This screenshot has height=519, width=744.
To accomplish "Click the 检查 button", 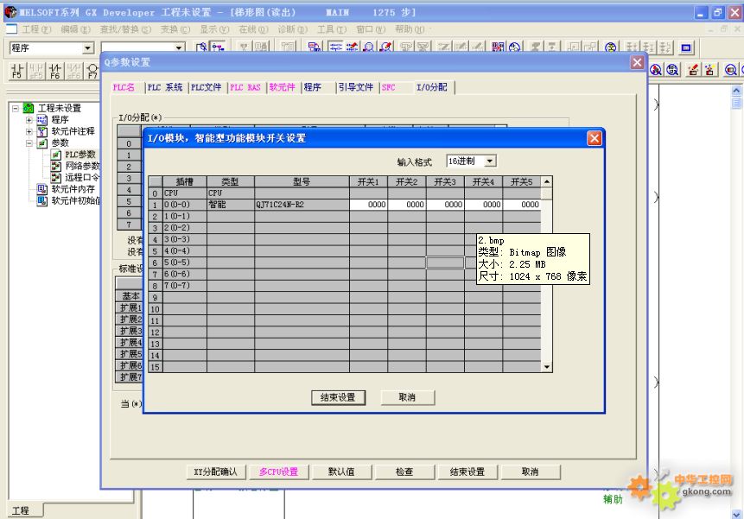I will [404, 472].
